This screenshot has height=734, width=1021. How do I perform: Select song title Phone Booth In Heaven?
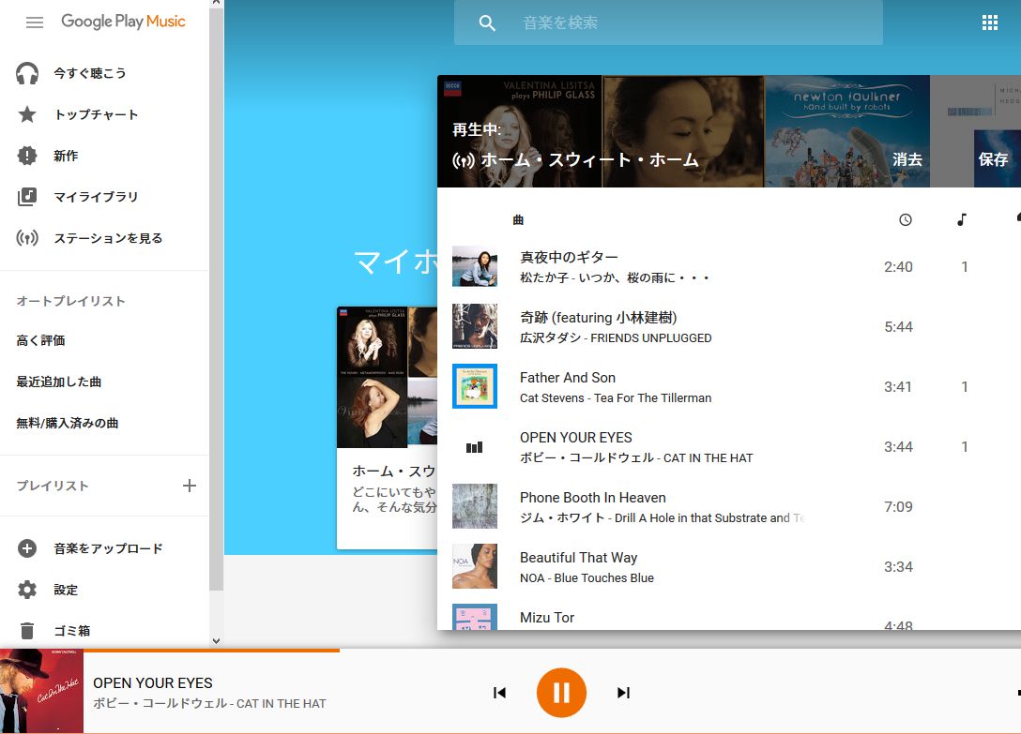point(593,498)
